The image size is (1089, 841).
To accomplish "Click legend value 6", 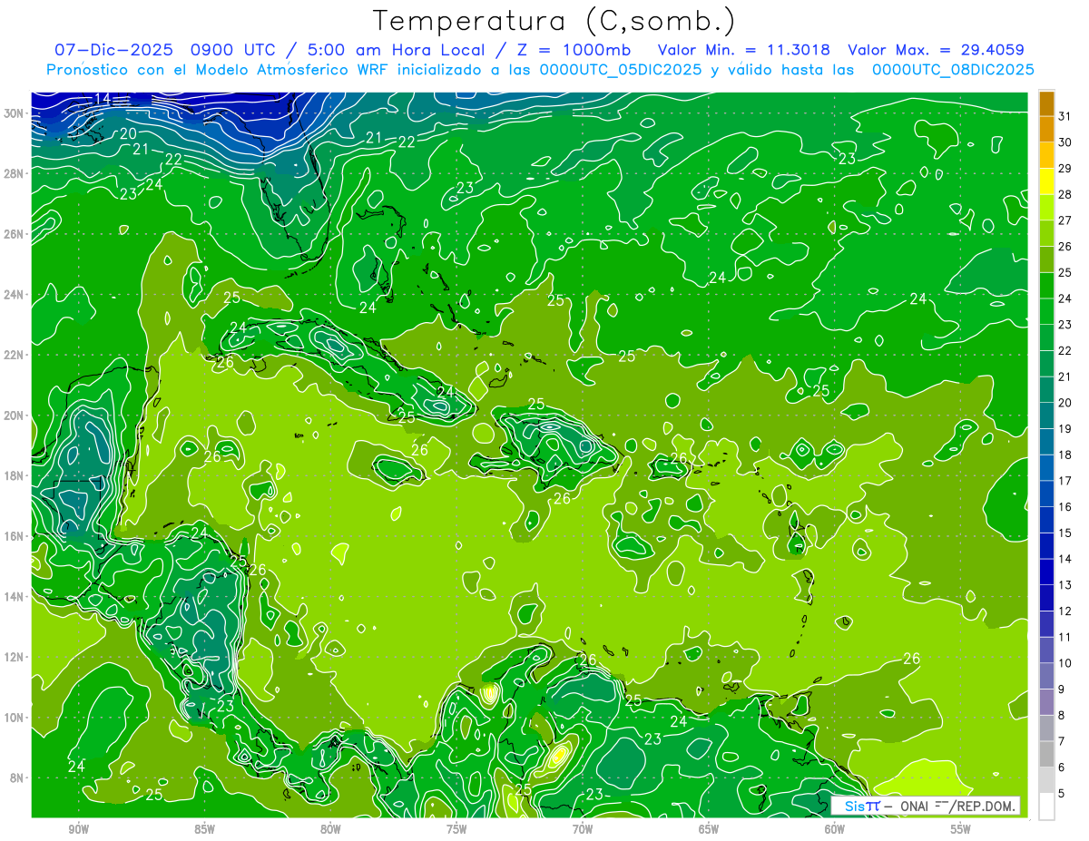I will click(x=1061, y=768).
